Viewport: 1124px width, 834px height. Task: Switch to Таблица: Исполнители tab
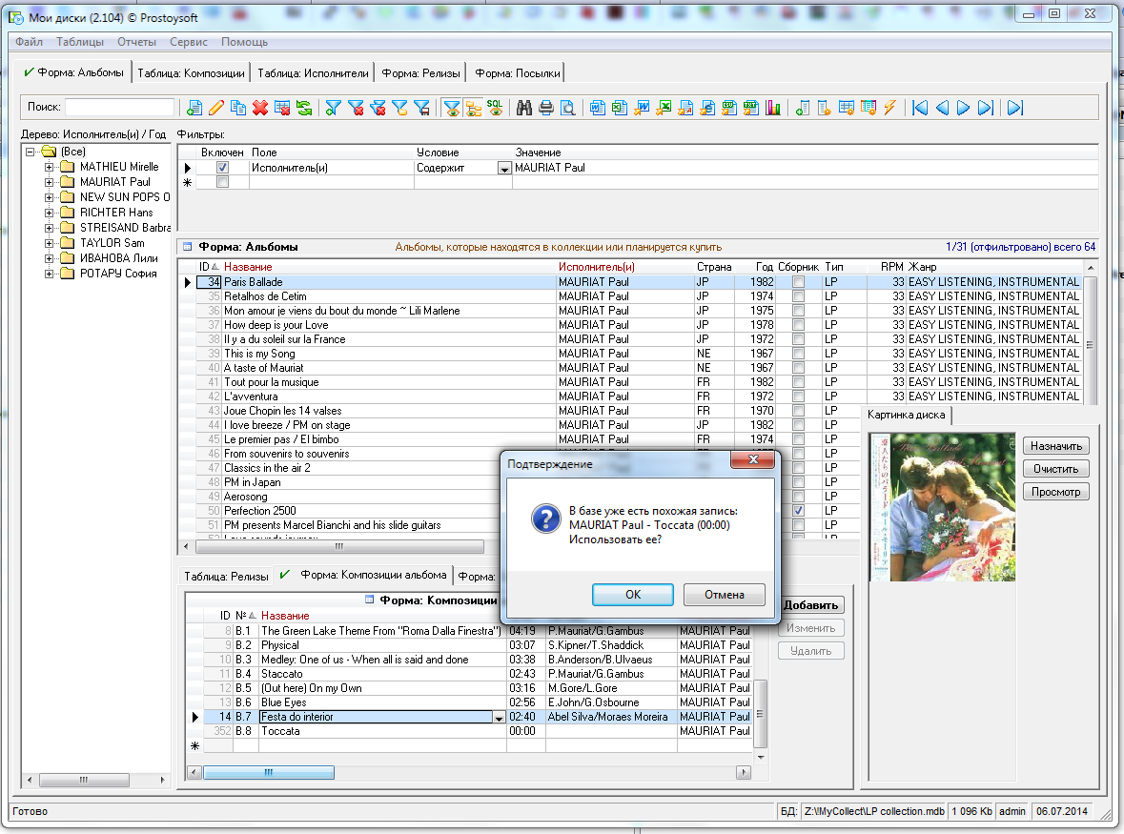coord(313,72)
